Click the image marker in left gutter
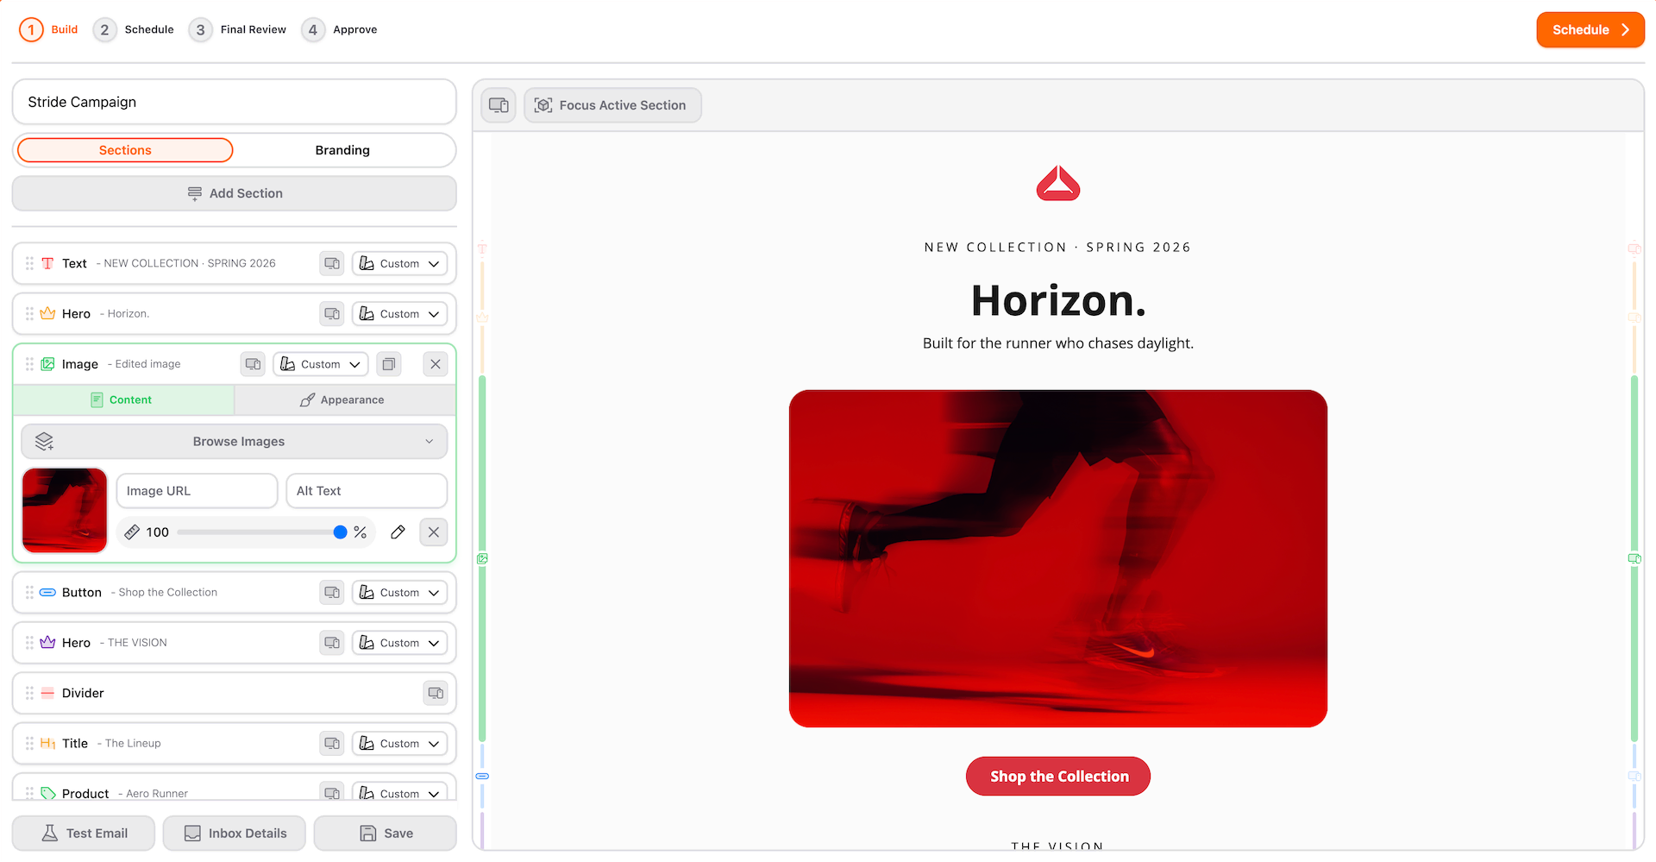Image resolution: width=1656 pixels, height=862 pixels. tap(482, 558)
